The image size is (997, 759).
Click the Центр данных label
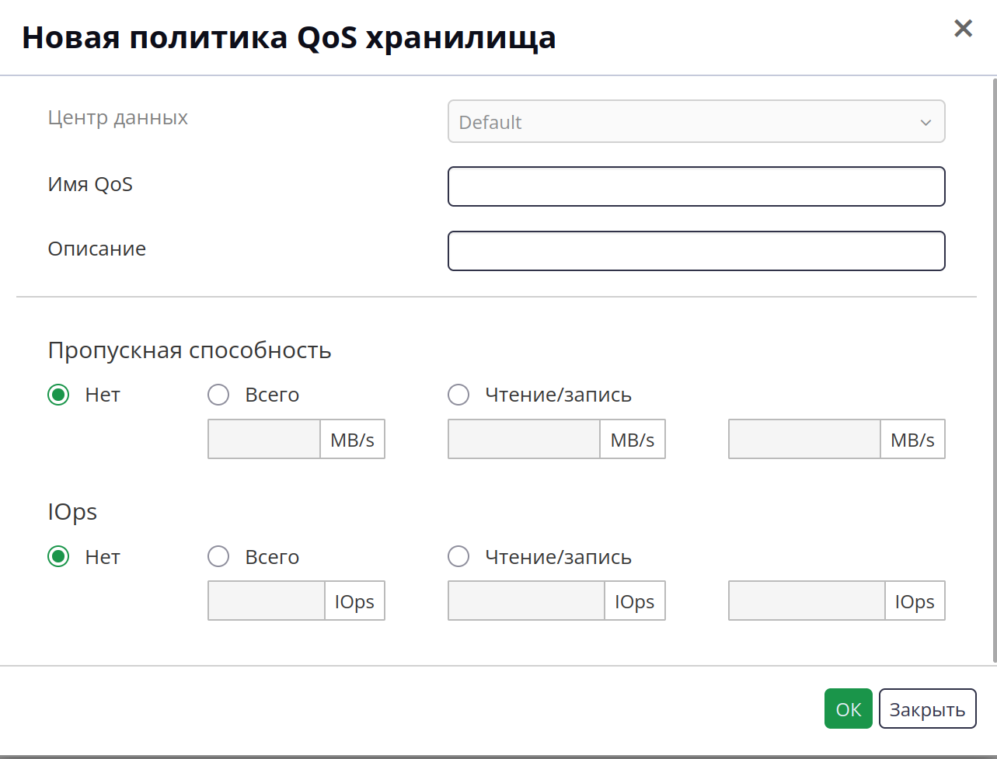point(118,117)
